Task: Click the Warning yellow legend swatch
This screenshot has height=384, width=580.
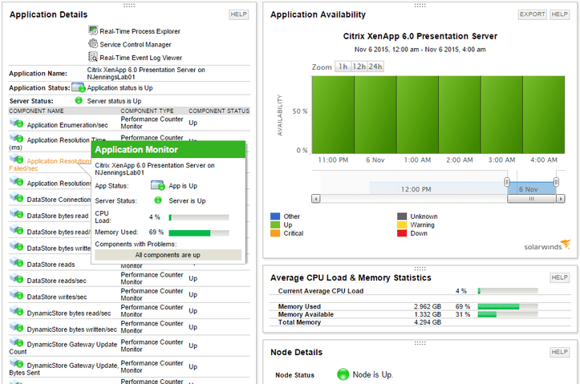Action: click(402, 224)
